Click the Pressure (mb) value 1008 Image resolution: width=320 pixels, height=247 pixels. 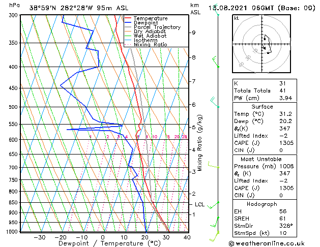(286, 166)
